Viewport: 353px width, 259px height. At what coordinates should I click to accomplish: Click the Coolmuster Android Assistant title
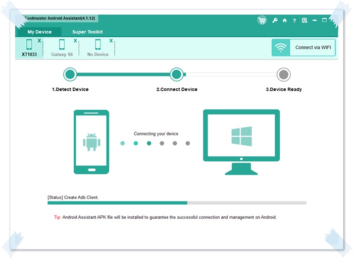click(60, 18)
